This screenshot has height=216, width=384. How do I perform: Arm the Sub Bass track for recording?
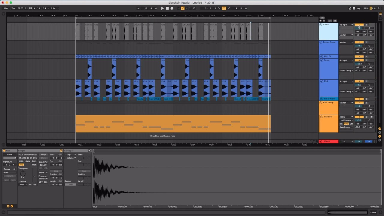pos(371,117)
